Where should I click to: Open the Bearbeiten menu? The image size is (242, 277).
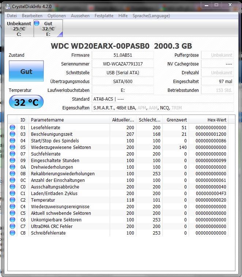[x=32, y=16]
